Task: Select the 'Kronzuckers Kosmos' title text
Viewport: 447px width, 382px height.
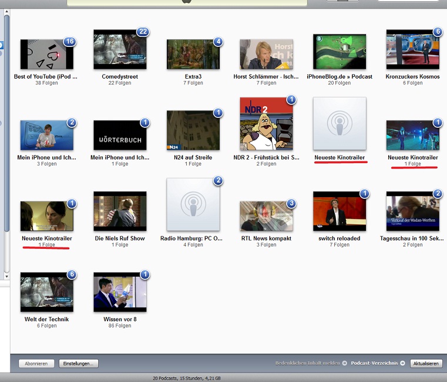Action: point(412,77)
